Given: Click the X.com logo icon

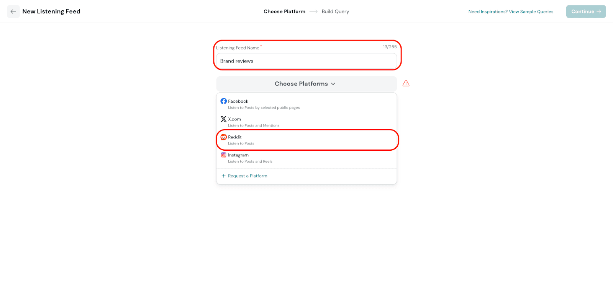Looking at the screenshot, I should (x=223, y=119).
